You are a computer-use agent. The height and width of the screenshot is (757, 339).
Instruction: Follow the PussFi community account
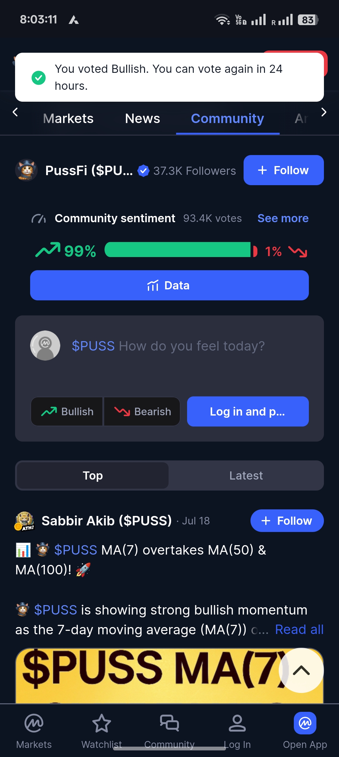point(284,170)
